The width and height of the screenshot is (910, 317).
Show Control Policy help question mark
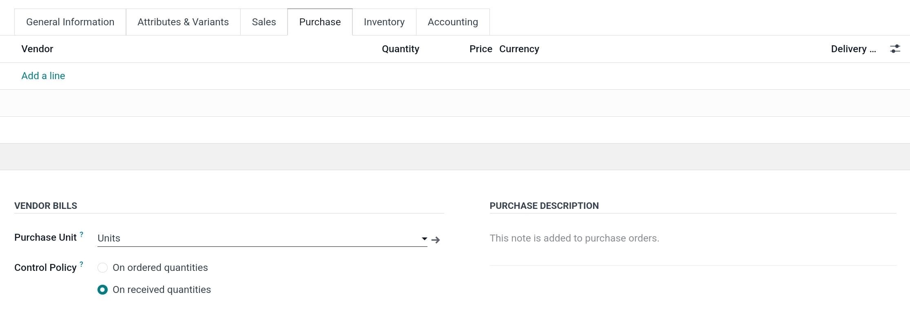pyautogui.click(x=82, y=264)
